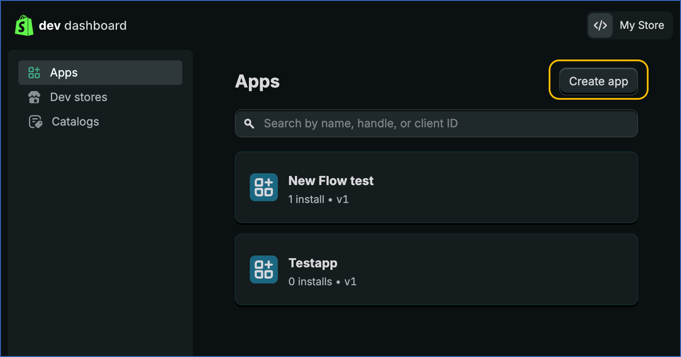
Task: Click the dev dashboard title text
Action: [83, 25]
